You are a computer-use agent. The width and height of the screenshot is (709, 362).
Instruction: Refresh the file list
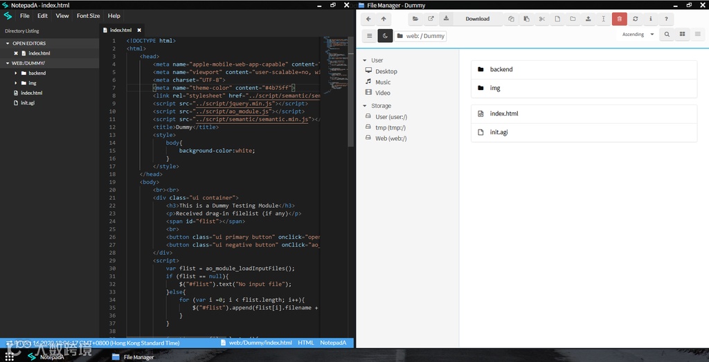[636, 19]
